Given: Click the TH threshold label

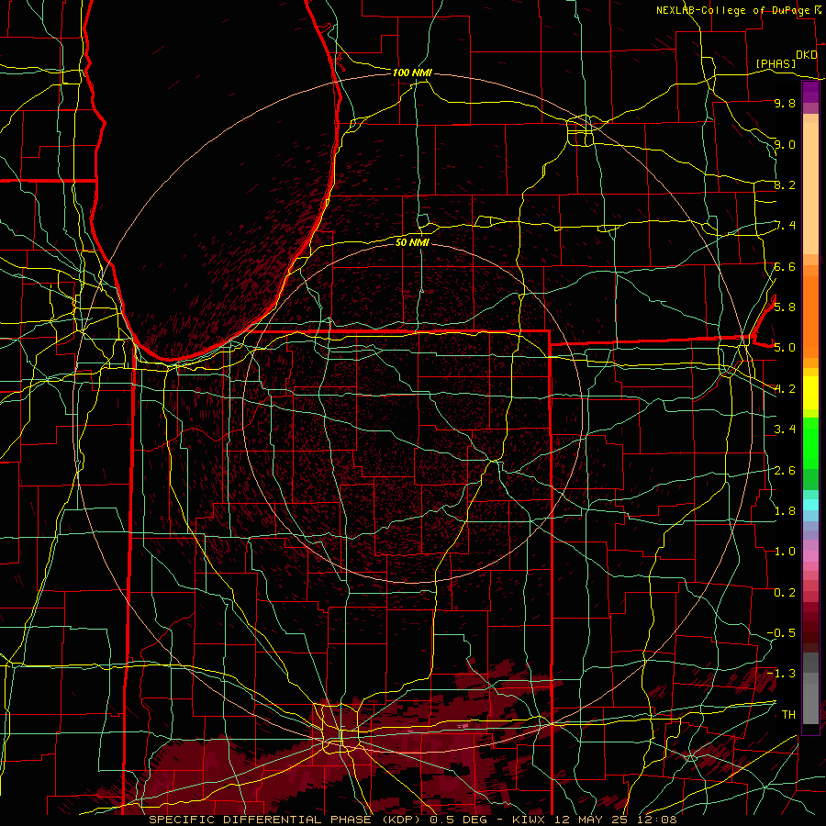Looking at the screenshot, I should 788,714.
